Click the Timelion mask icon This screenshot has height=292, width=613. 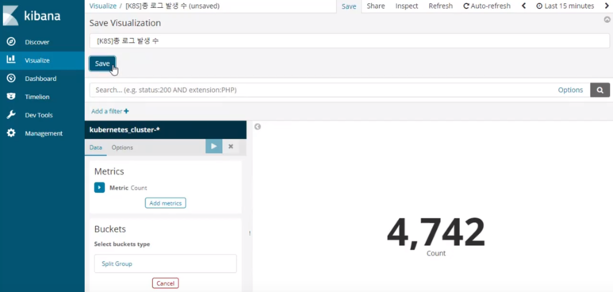click(x=11, y=97)
